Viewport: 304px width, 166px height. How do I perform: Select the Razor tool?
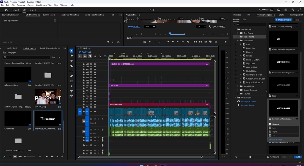(72, 66)
